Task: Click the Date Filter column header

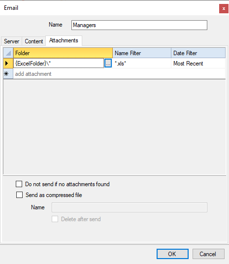Action: 198,53
